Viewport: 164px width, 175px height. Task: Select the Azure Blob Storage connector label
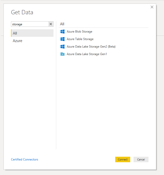click(x=79, y=32)
